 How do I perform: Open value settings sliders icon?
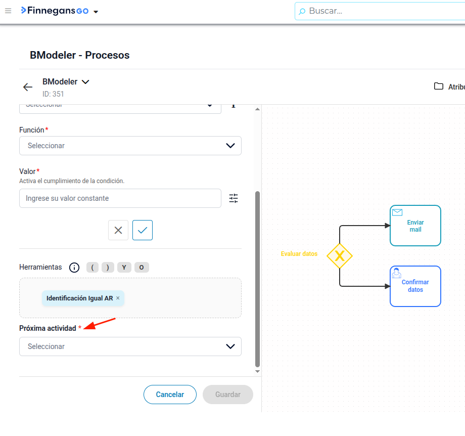234,198
